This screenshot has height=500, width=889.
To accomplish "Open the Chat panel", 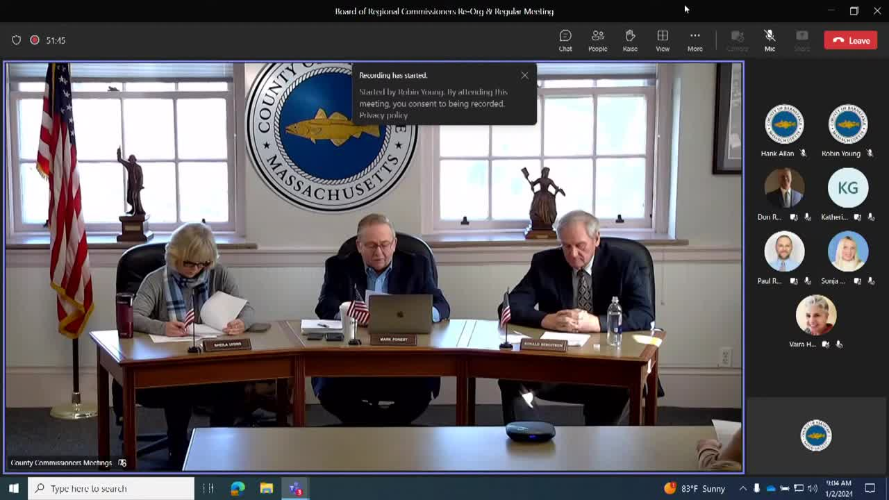I will (565, 40).
